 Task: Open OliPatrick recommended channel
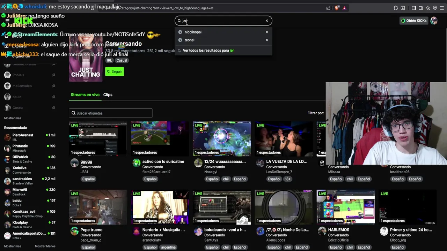(30, 159)
